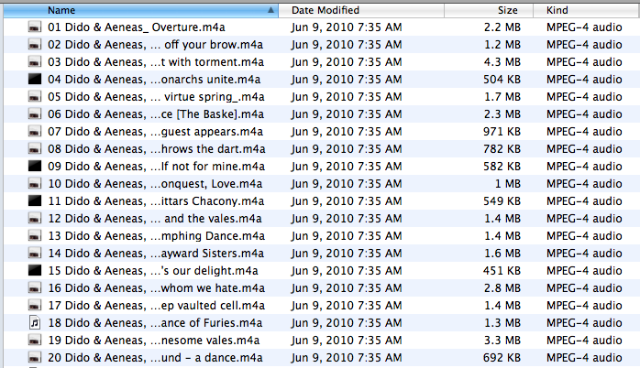Click the icon for 17 Dido & Aeneas ep vaulted cell
The height and width of the screenshot is (368, 640).
click(x=35, y=305)
